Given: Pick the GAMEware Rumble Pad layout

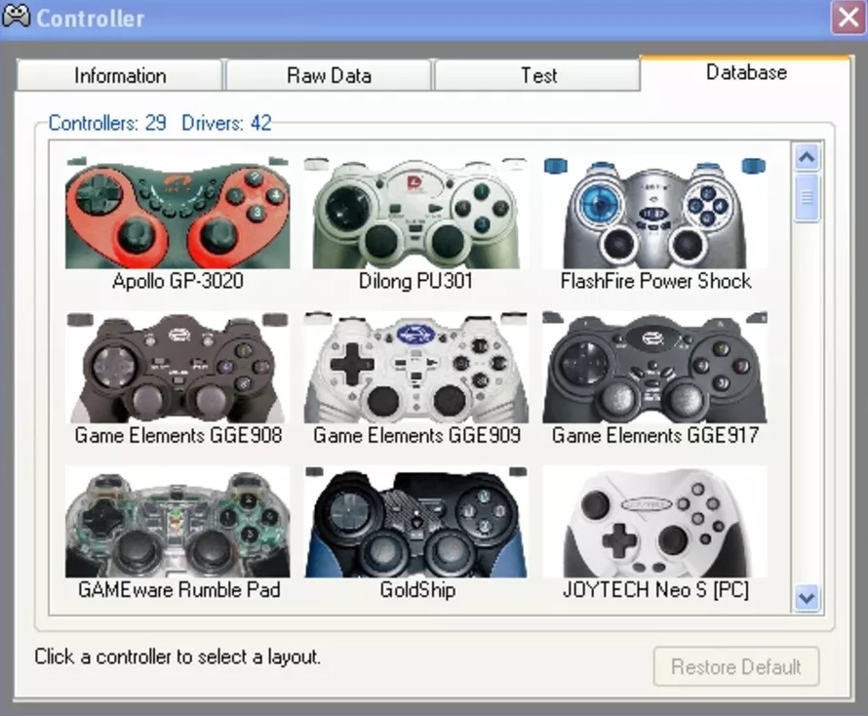Looking at the screenshot, I should (x=178, y=520).
